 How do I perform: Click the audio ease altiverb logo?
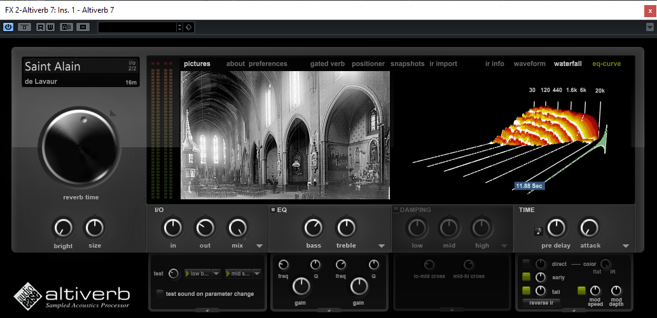point(72,295)
